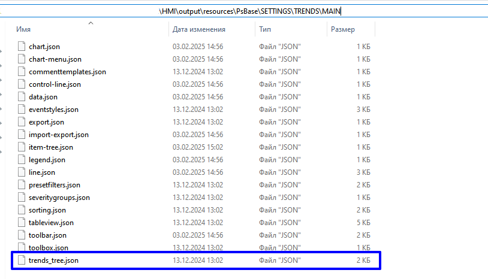Click the chart.json file icon
The image size is (488, 279).
(22, 47)
